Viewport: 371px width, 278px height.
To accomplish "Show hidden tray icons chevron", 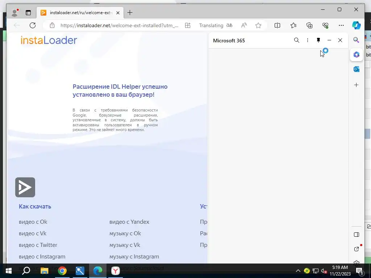I will tap(298, 271).
